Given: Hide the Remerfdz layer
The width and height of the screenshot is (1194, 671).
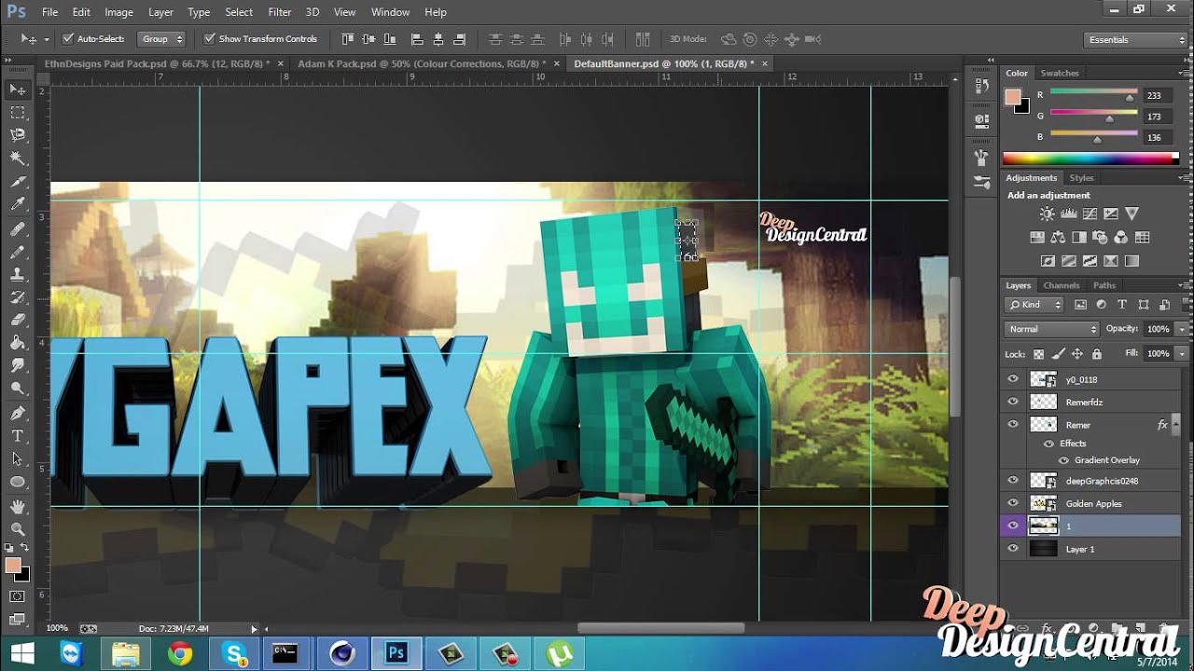Looking at the screenshot, I should (x=1013, y=402).
